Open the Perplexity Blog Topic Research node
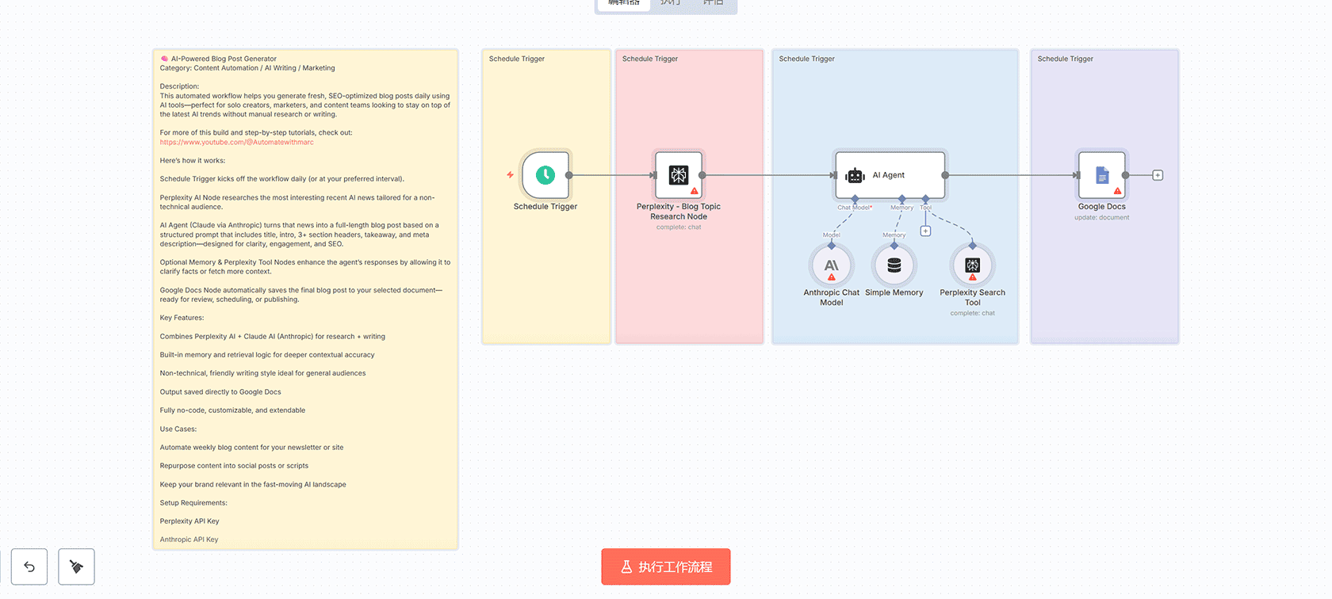Screen dimensions: 1332x599 (x=679, y=175)
